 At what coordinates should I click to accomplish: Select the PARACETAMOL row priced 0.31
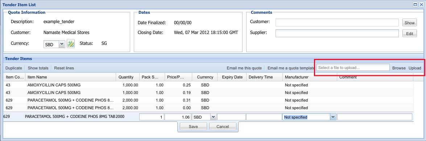pos(208,101)
